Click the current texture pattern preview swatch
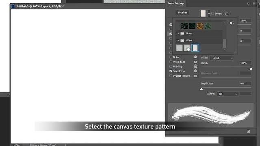The image size is (260, 146). [x=203, y=13]
